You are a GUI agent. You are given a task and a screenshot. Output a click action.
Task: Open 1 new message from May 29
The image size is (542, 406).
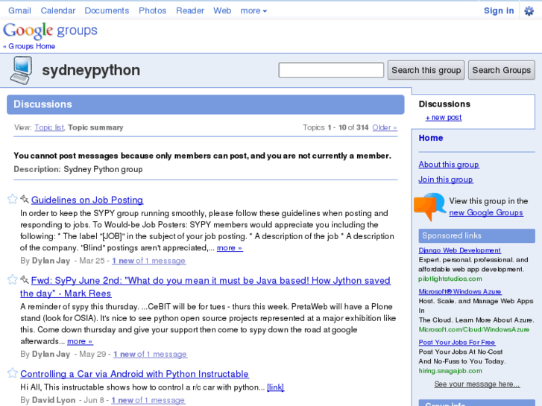pos(151,354)
